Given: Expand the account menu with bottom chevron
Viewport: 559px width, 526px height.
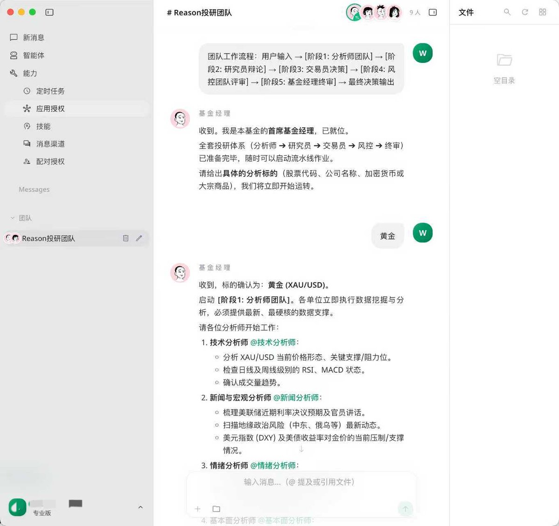Looking at the screenshot, I should pos(140,507).
